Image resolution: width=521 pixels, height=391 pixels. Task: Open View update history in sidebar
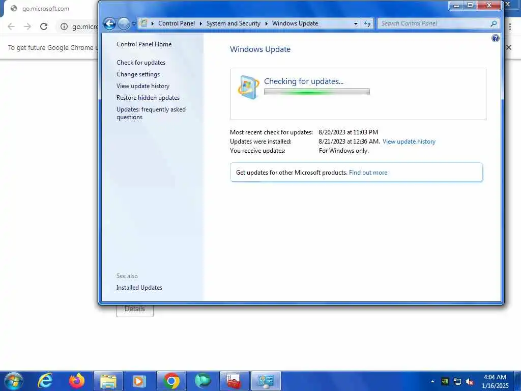[x=143, y=86]
